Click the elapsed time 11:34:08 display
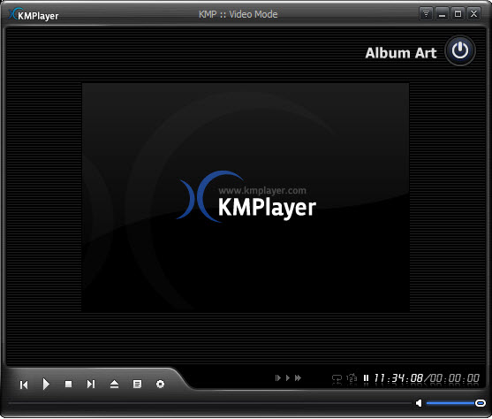 tap(398, 378)
